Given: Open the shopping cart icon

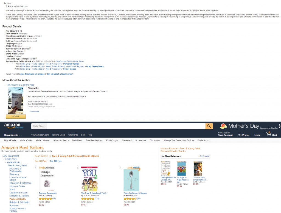Looking at the screenshot, I should (268, 134).
